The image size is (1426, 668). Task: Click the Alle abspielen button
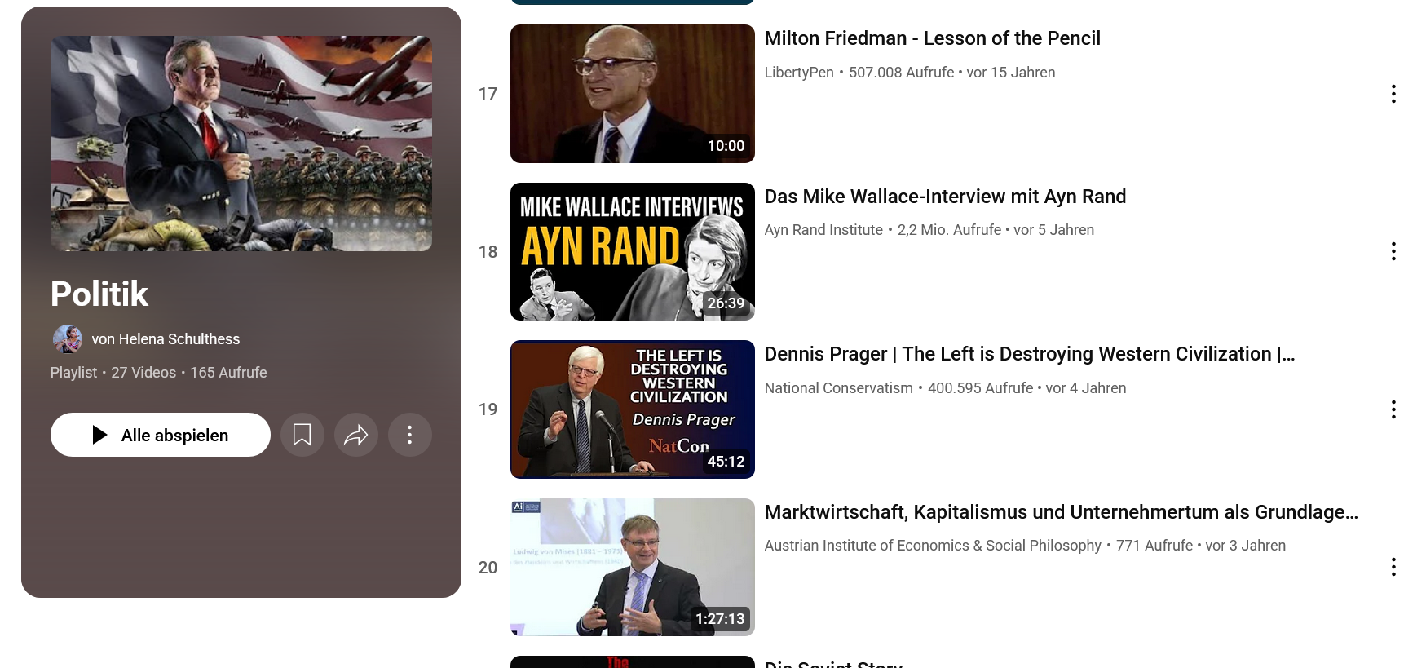[161, 435]
